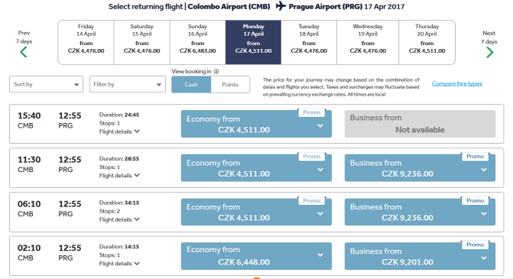The width and height of the screenshot is (513, 279).
Task: Choose Business from CZK 9,236.00 on 06:10 flight
Action: pyautogui.click(x=420, y=212)
